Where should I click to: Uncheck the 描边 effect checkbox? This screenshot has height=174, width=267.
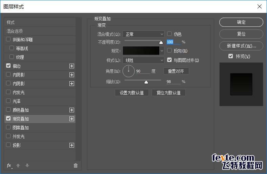point(8,66)
